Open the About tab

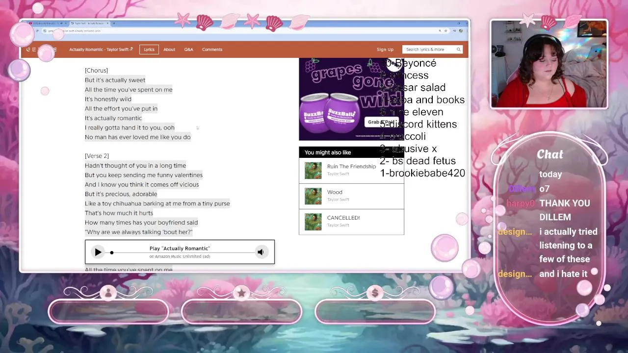point(169,50)
